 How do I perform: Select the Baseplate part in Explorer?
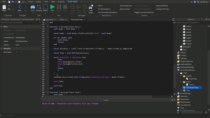click(x=187, y=47)
